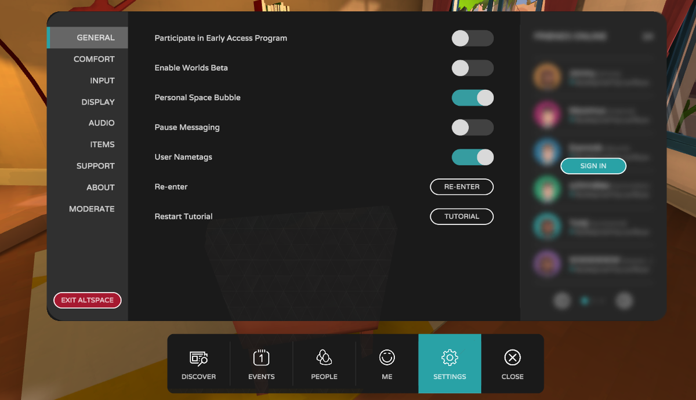This screenshot has width=696, height=400.
Task: Enable the Worlds Beta switch
Action: coord(473,68)
